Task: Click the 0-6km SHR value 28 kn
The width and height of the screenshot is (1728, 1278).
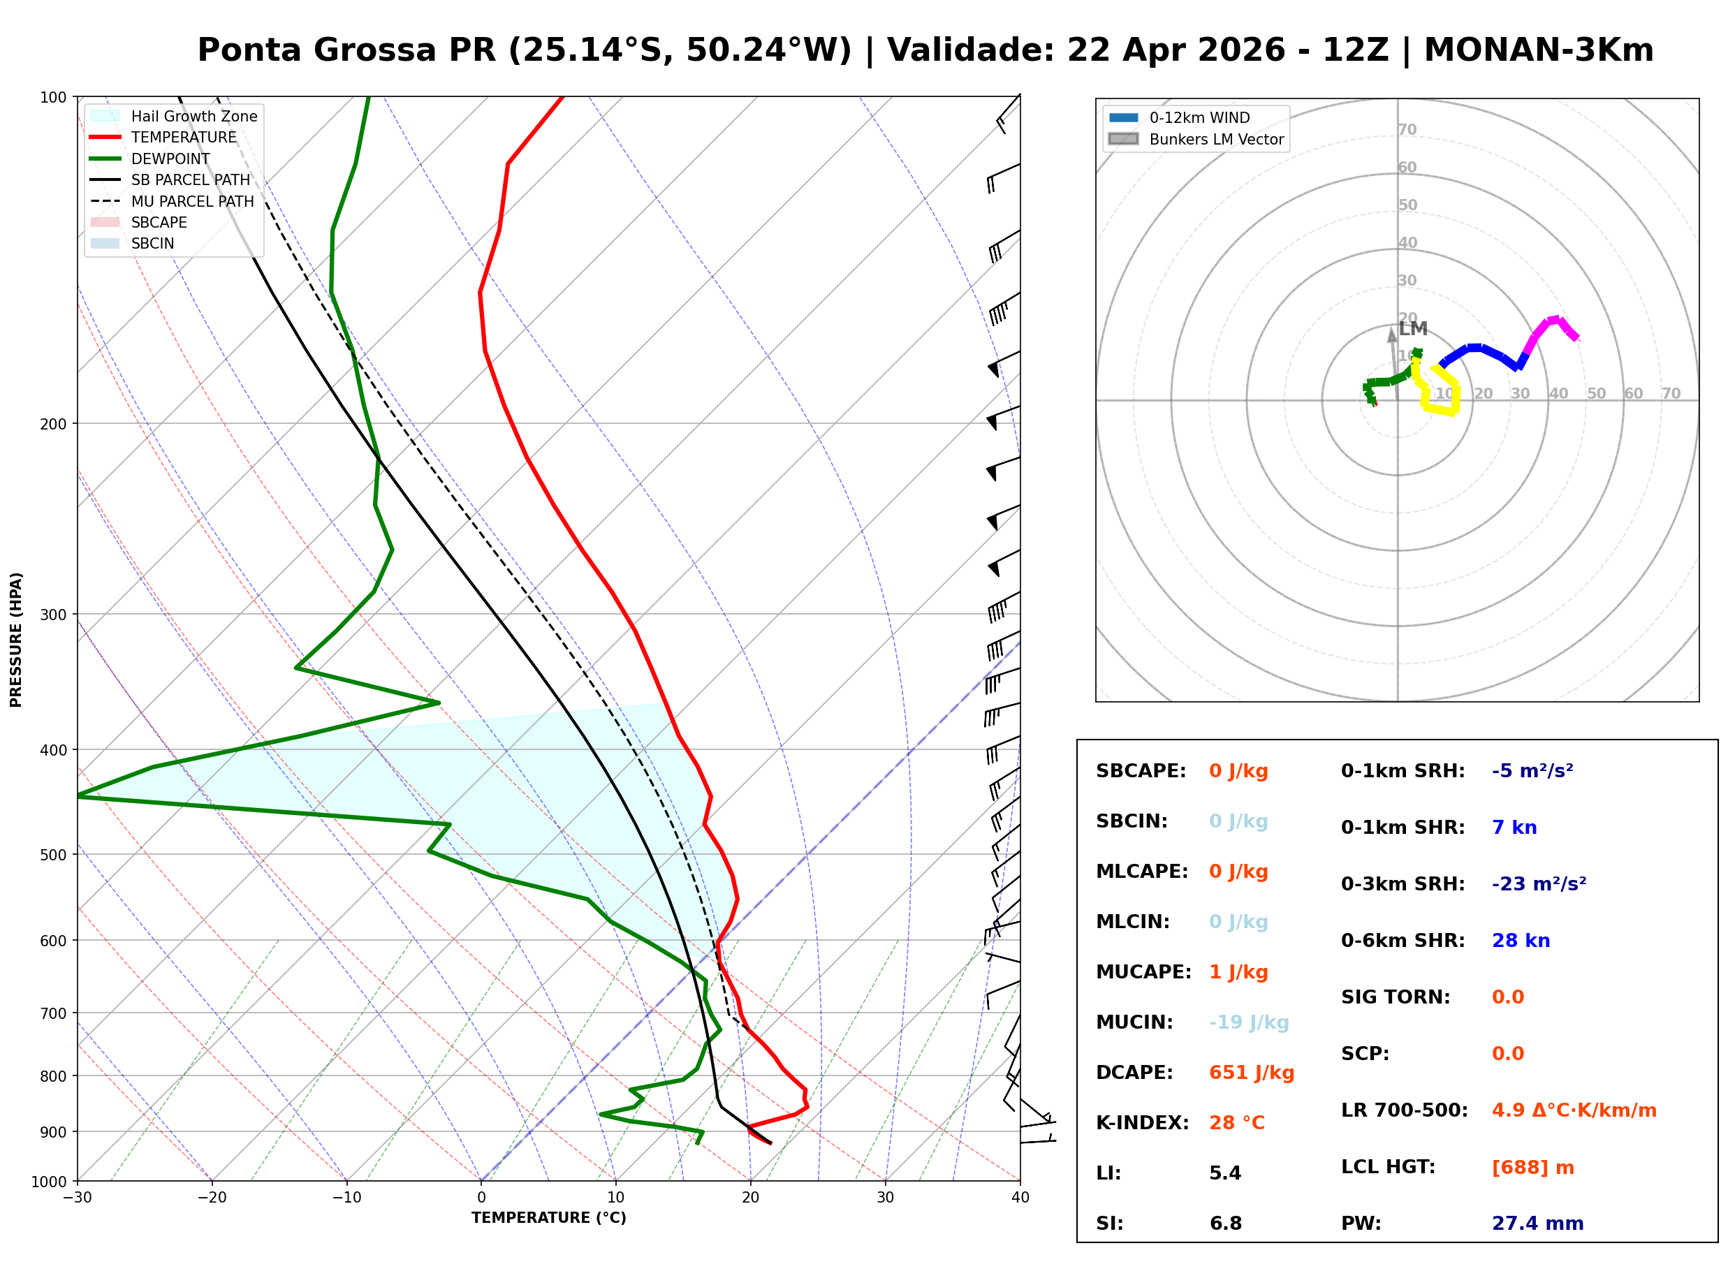Action: (1521, 941)
